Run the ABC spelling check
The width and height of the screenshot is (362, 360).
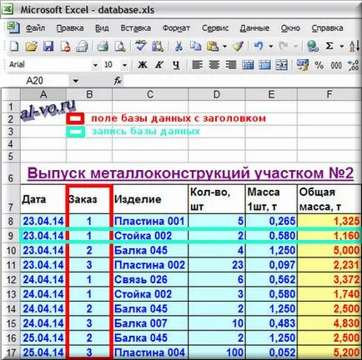click(x=141, y=45)
